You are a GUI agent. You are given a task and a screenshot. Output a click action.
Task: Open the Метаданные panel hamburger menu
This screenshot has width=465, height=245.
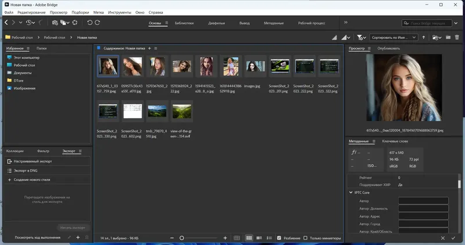point(374,141)
